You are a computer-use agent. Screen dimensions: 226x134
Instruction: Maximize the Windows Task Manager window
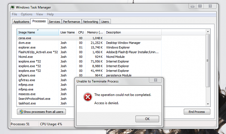200,6
